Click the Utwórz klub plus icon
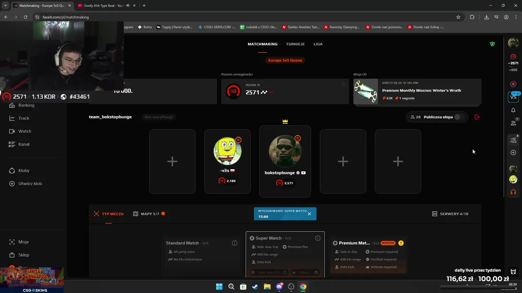Viewport: 522px width, 293px height. click(x=12, y=184)
